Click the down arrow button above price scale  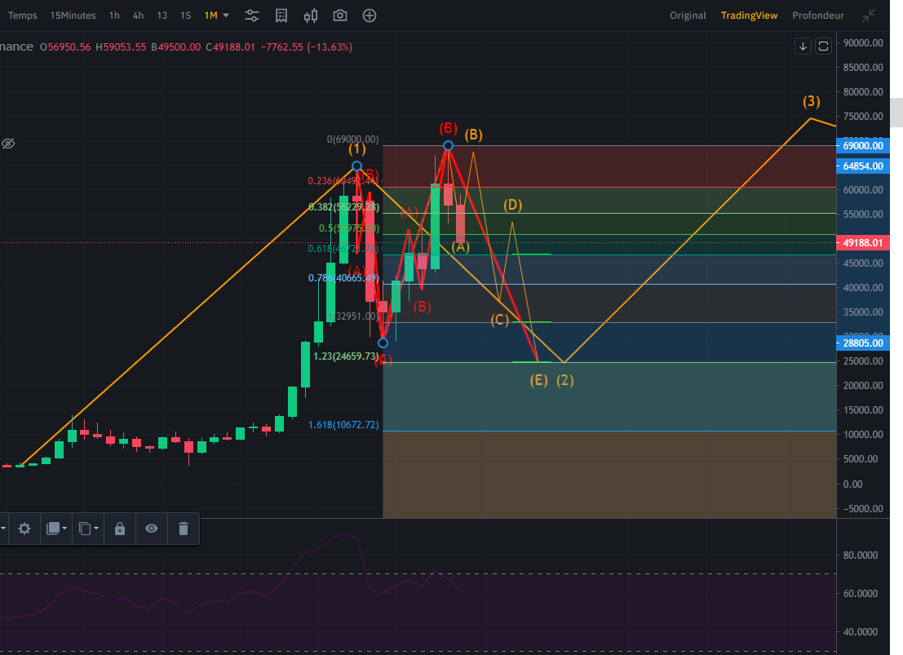803,46
